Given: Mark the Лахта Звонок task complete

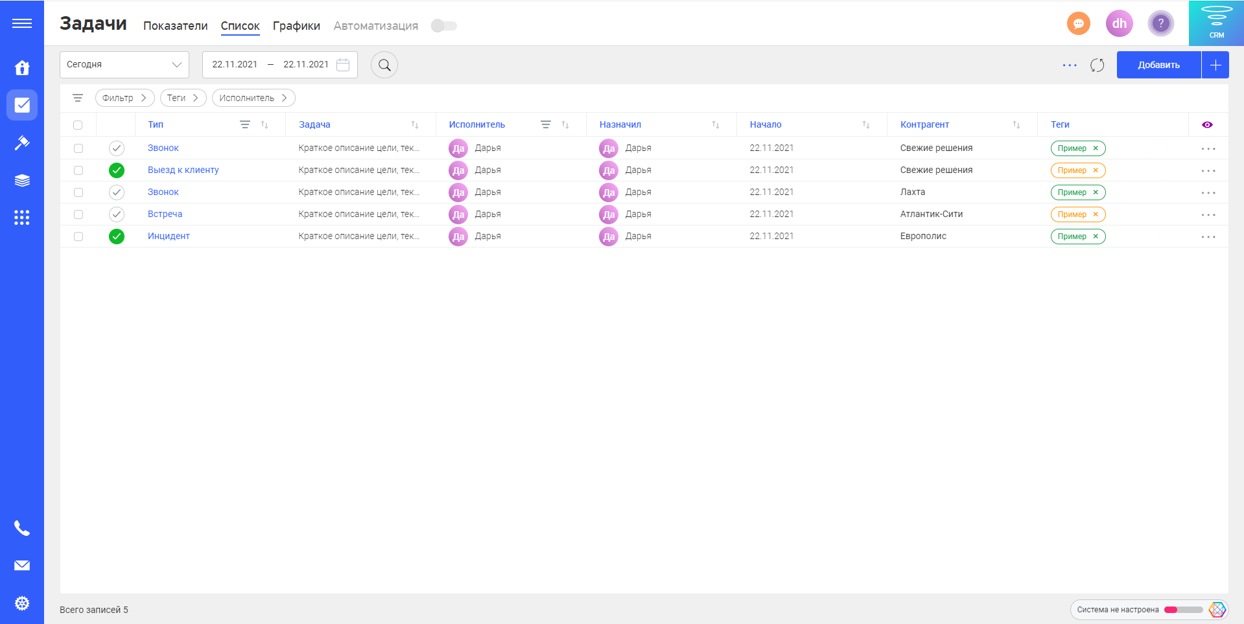Looking at the screenshot, I should [x=117, y=192].
